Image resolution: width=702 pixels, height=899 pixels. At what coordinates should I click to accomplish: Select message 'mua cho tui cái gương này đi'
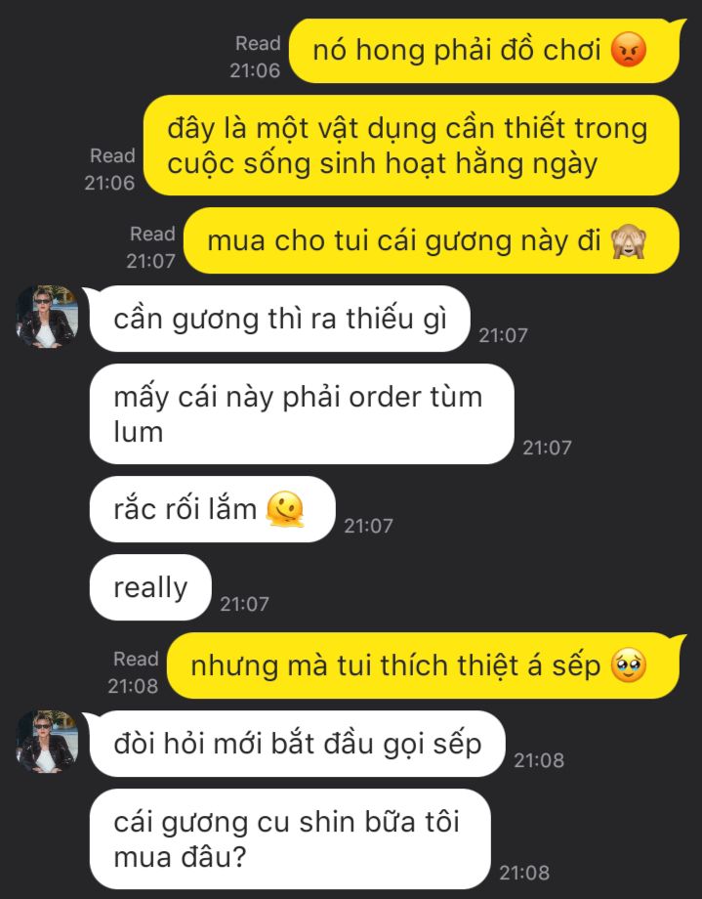pos(432,240)
